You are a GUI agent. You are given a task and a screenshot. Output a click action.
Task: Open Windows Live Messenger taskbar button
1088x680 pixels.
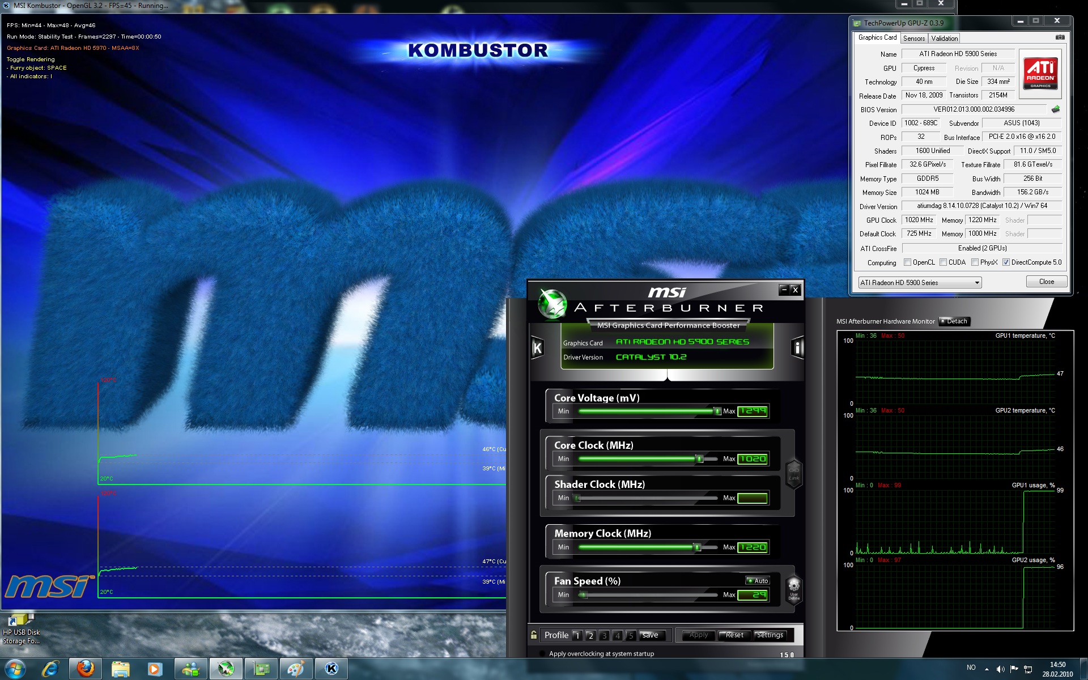(x=190, y=669)
